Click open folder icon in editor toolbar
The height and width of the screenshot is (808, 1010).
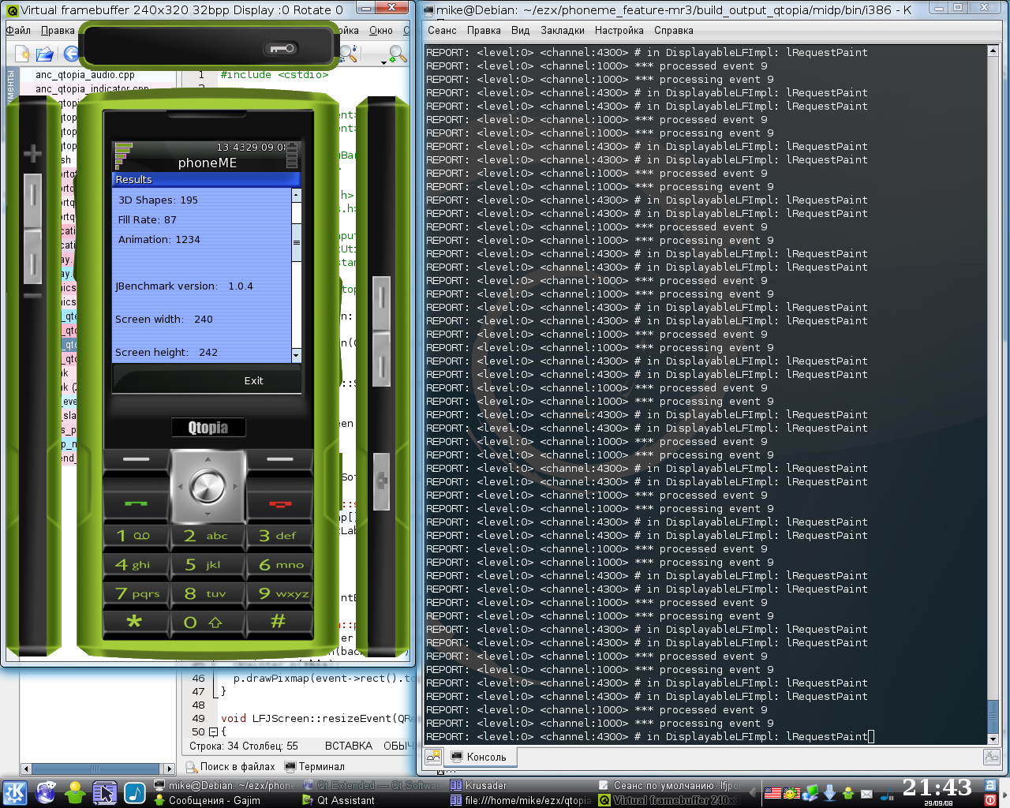(x=45, y=54)
